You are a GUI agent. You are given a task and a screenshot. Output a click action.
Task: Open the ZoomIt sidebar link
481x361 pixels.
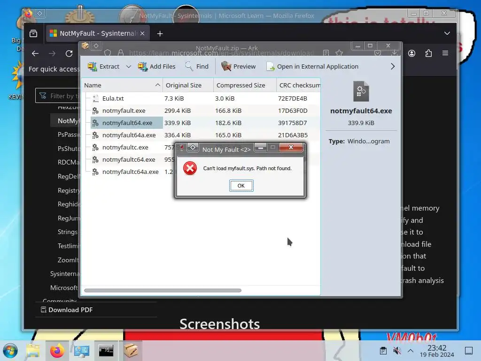(68, 260)
